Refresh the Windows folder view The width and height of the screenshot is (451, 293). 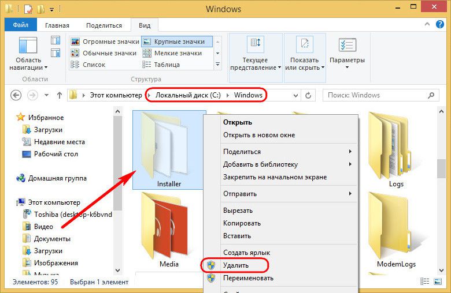point(308,95)
